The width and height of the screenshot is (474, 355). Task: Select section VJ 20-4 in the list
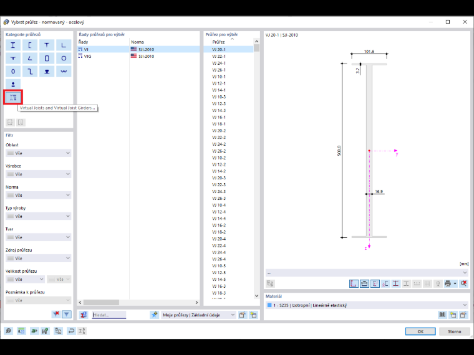[x=218, y=239]
